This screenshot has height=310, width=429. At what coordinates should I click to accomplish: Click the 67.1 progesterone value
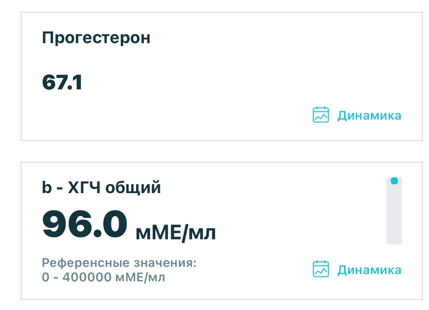[62, 82]
